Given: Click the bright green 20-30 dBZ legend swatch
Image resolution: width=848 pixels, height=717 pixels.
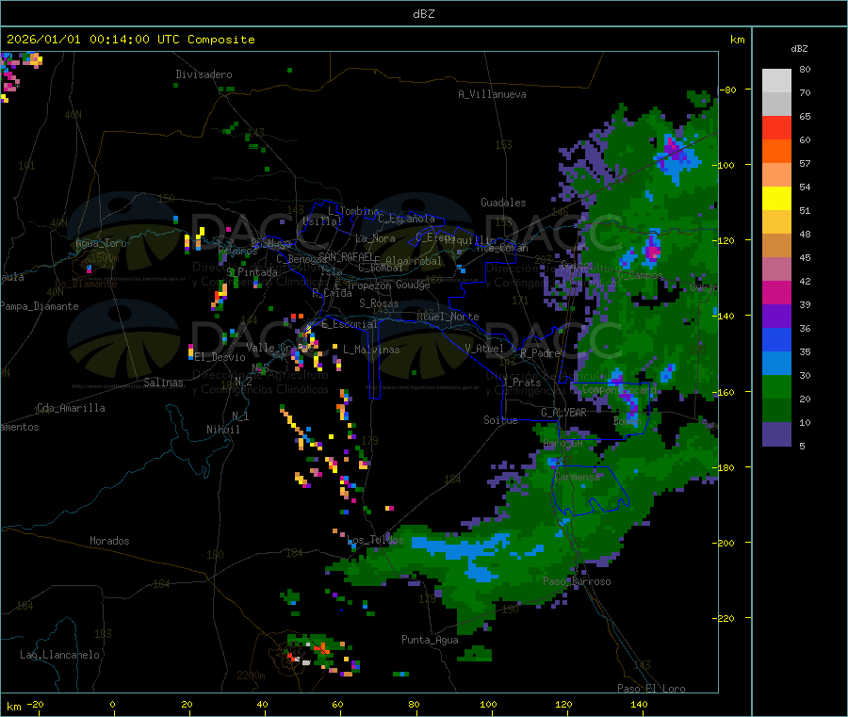Looking at the screenshot, I should [x=776, y=386].
